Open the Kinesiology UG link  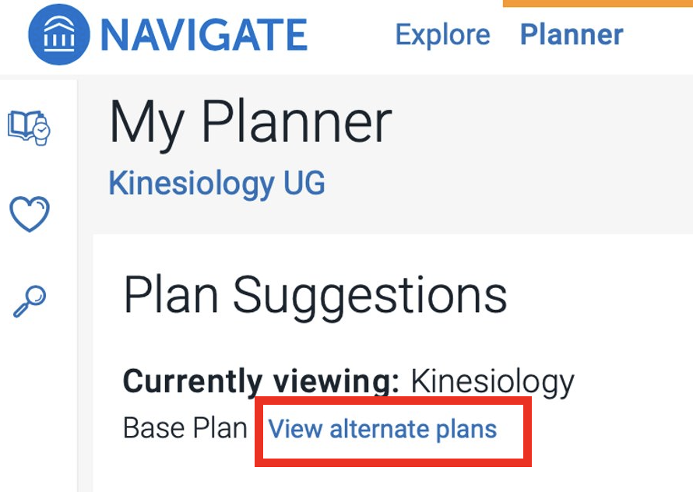[x=216, y=184]
